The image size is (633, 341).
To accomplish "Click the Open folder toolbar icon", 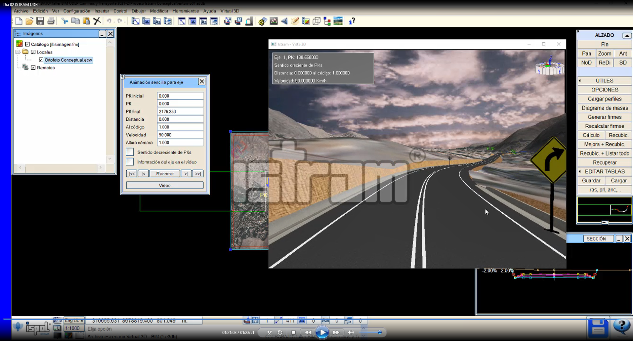I will coord(29,21).
